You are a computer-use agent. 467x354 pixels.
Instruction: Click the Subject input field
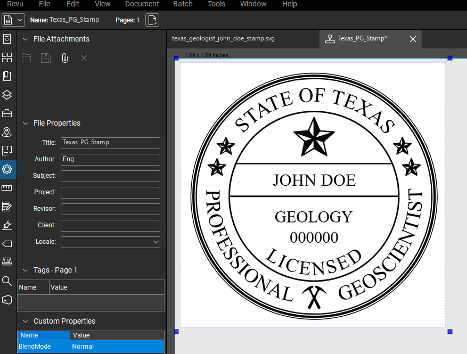pos(111,176)
